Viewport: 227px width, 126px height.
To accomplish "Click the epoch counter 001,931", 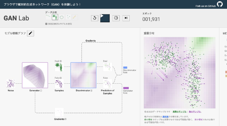I will point(151,19).
